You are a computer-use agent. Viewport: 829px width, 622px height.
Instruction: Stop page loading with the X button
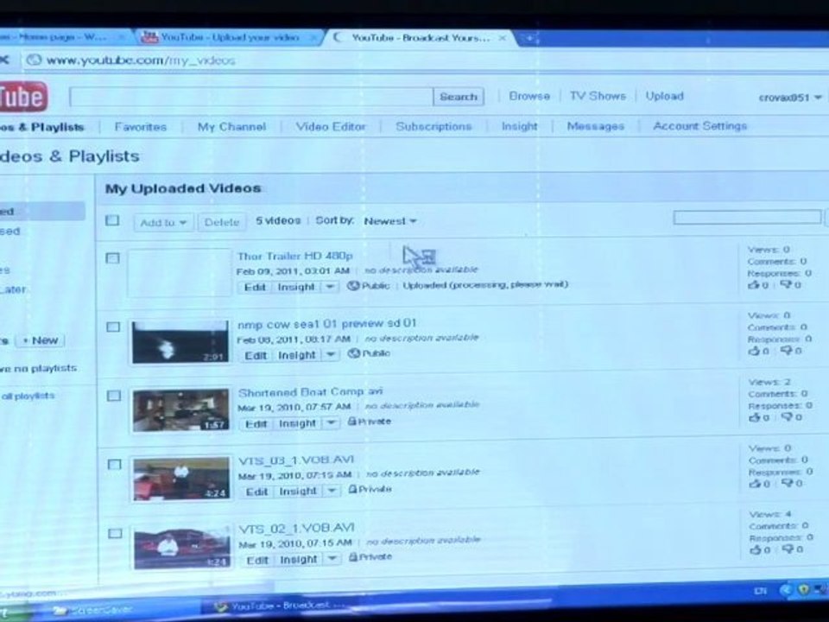[x=4, y=60]
